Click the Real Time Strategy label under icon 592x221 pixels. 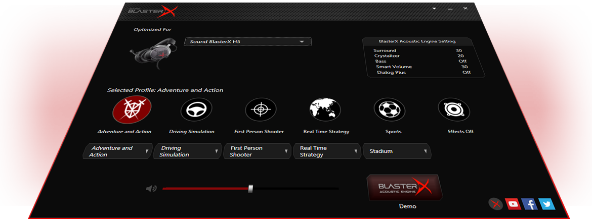click(x=326, y=132)
